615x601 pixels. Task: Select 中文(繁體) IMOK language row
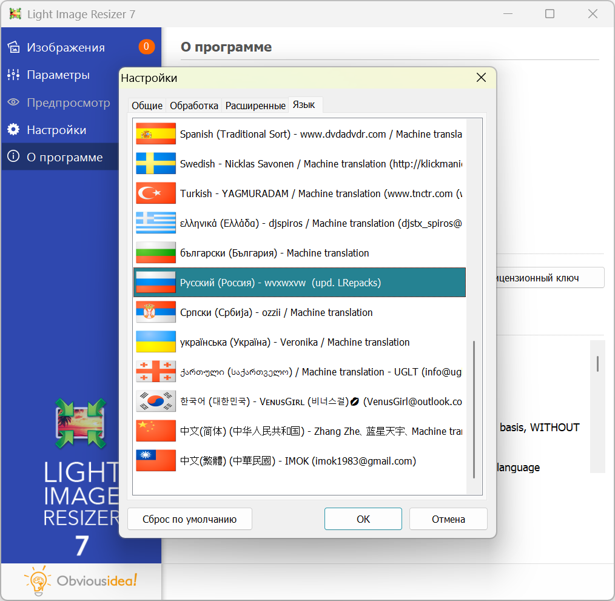point(299,460)
